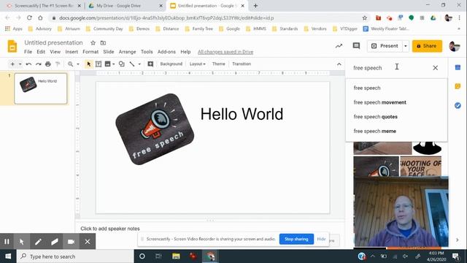Open the Tools menu
467x263 pixels.
tap(147, 52)
